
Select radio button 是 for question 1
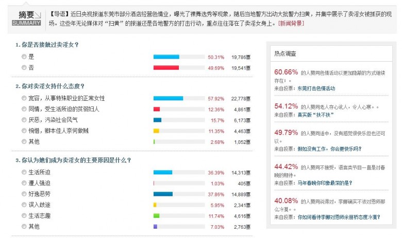click(24, 57)
